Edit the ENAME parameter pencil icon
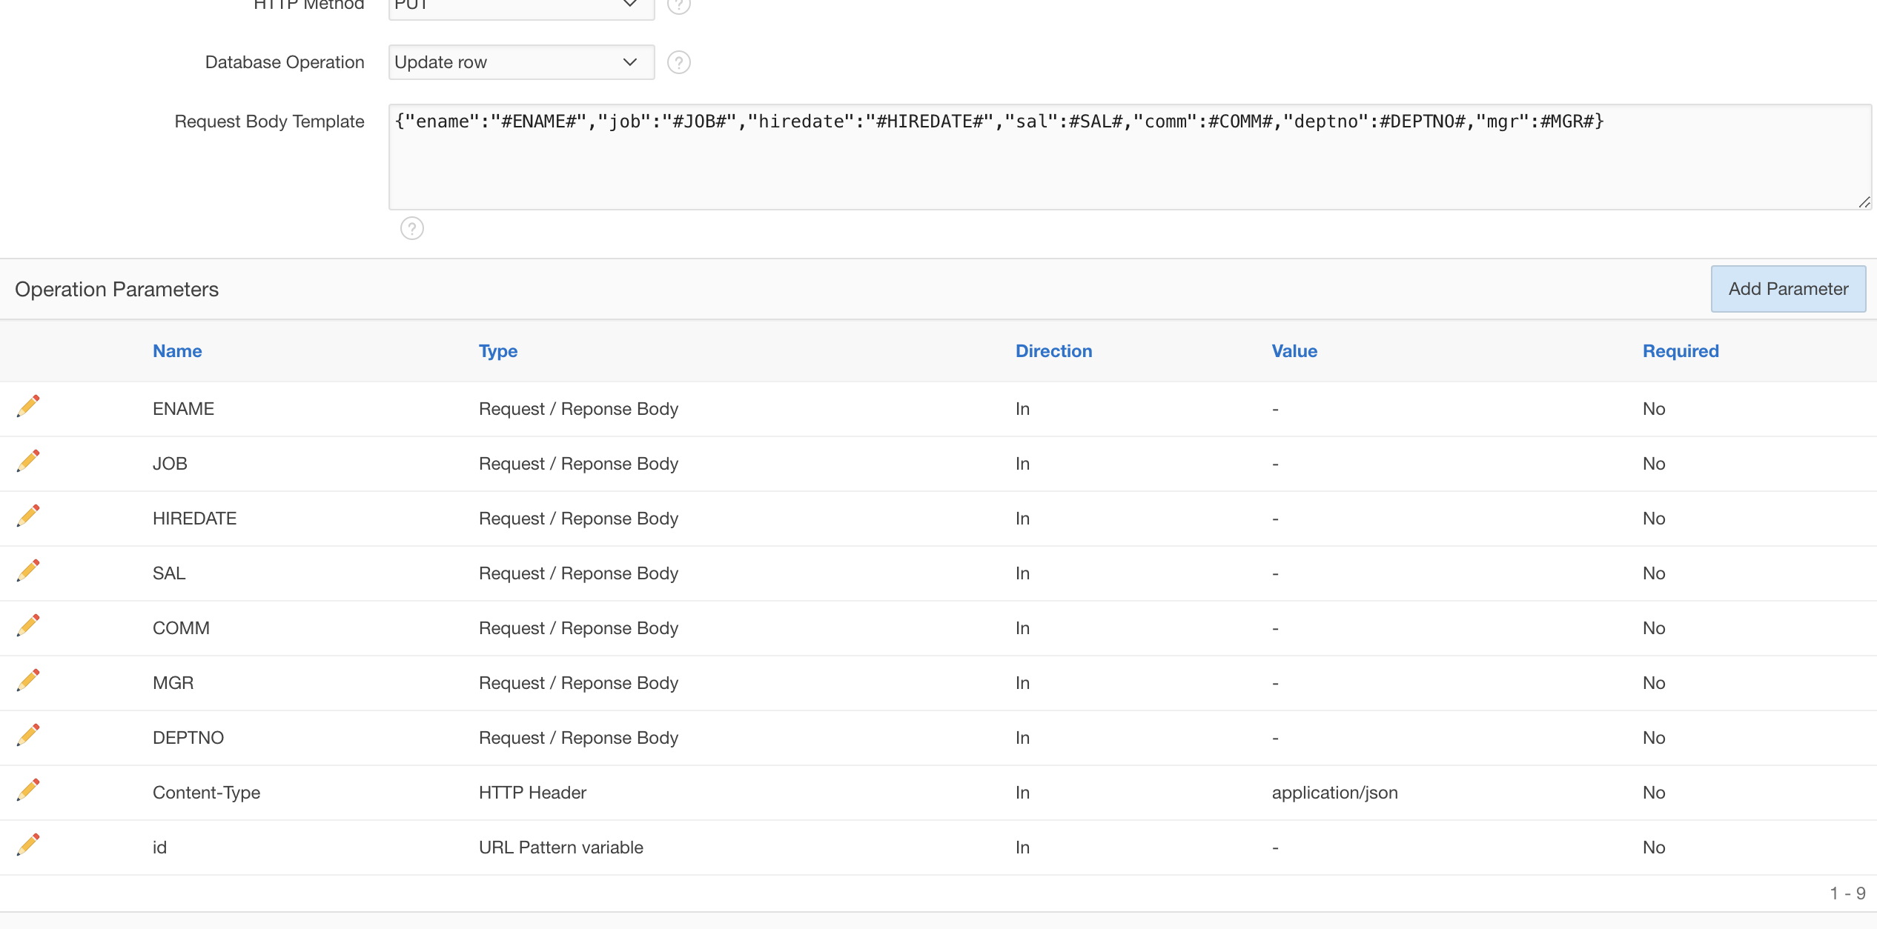 [28, 407]
